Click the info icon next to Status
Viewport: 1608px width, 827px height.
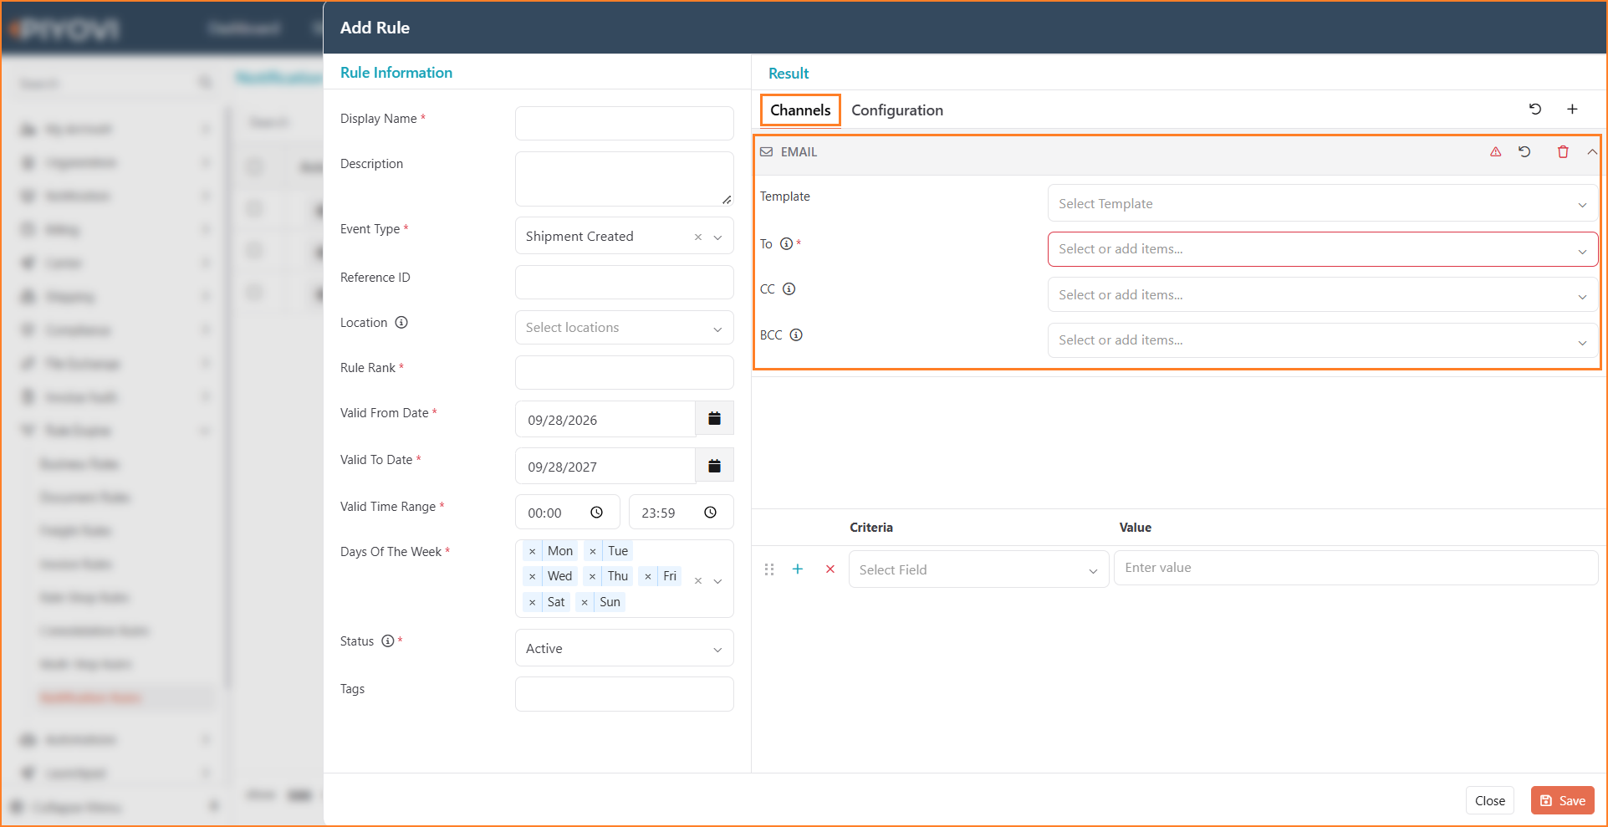pos(387,641)
